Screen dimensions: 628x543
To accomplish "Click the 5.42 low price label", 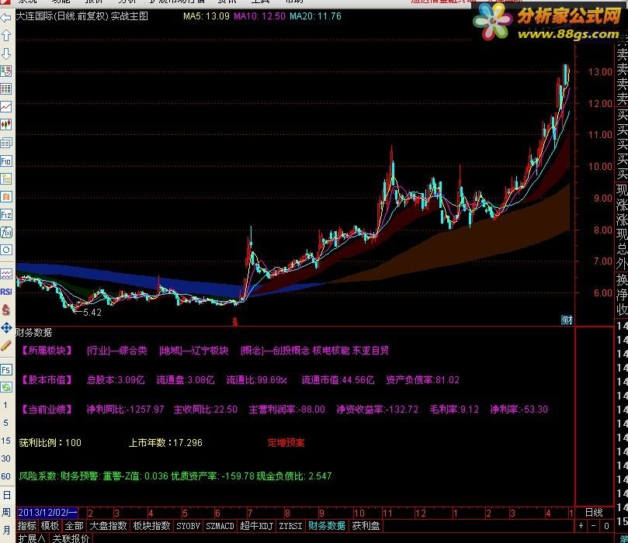I will (92, 313).
